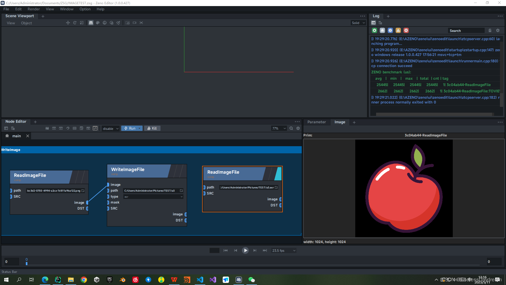Switch to the Parameter tab

(x=317, y=122)
